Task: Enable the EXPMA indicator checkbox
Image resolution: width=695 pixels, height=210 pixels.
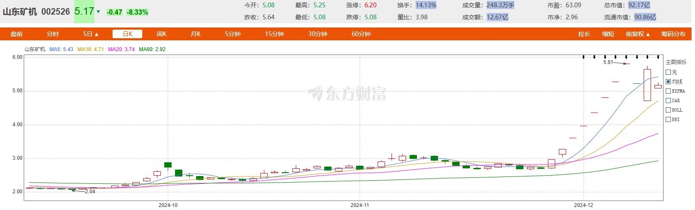Action: [x=668, y=91]
